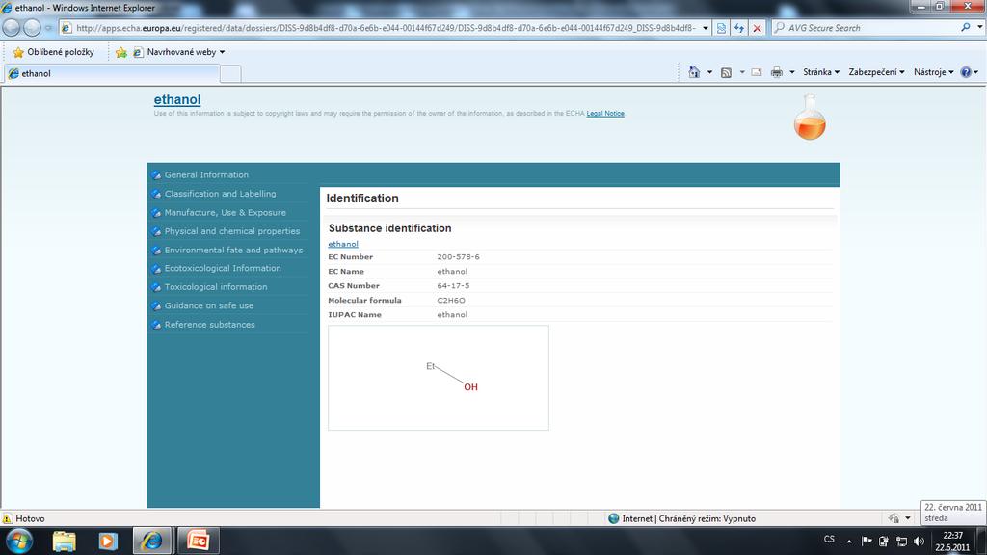Select EC Number value 200-578-6
The width and height of the screenshot is (987, 555).
458,256
